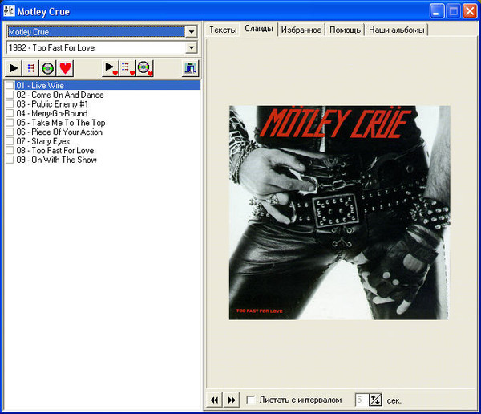Image resolution: width=481 pixels, height=414 pixels.
Task: Check the box for 07 - Starry Eyes
Action: coord(10,141)
